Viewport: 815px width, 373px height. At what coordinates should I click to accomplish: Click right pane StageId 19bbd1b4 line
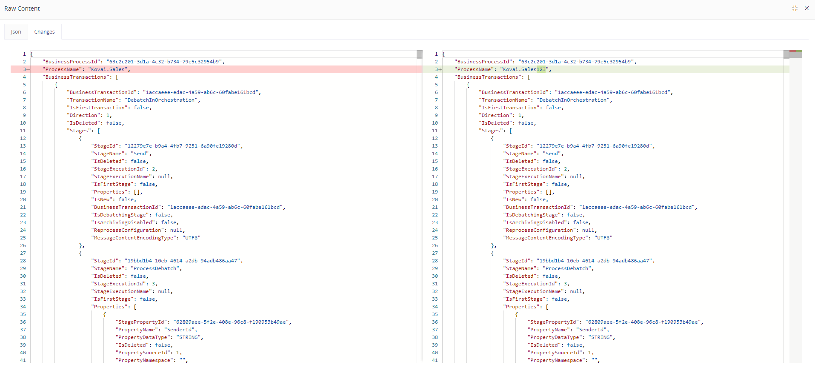(x=579, y=261)
